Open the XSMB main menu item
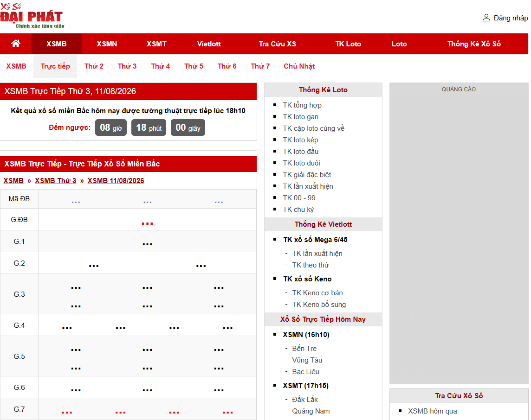The image size is (531, 420). pyautogui.click(x=57, y=44)
